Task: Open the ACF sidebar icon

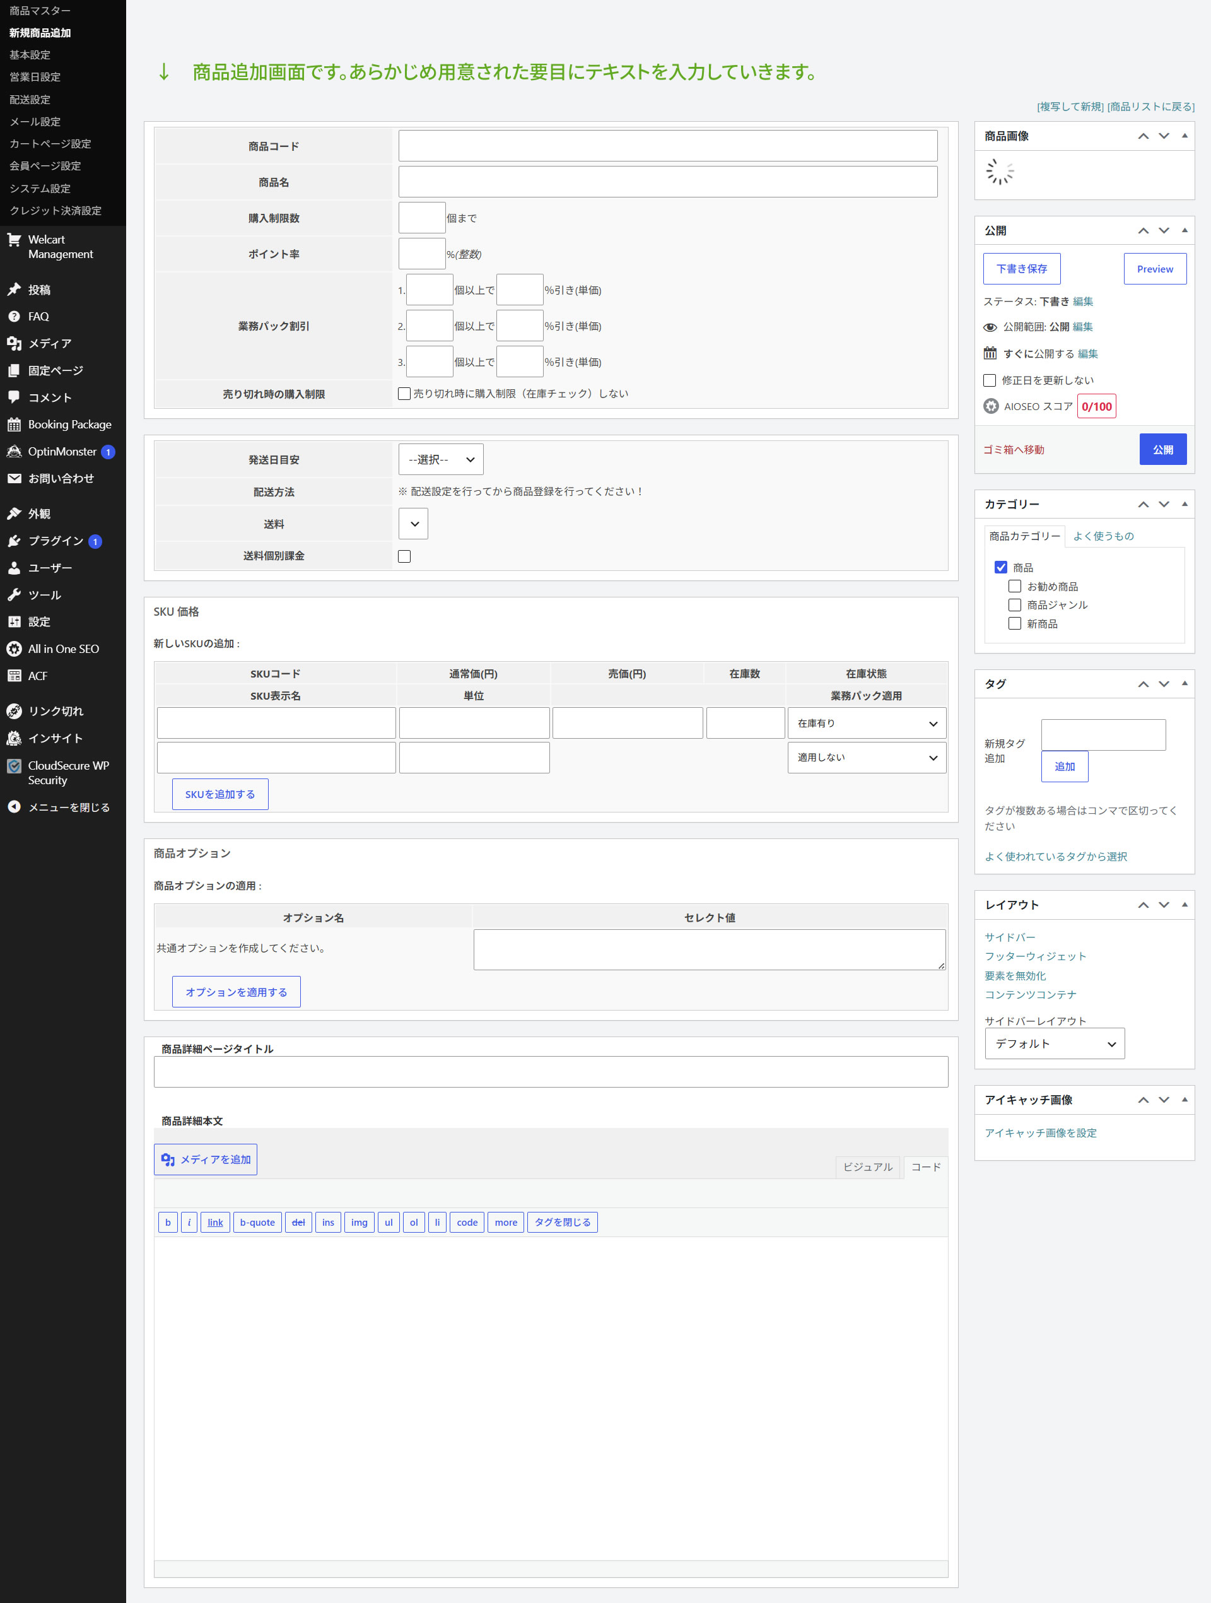Action: point(14,676)
